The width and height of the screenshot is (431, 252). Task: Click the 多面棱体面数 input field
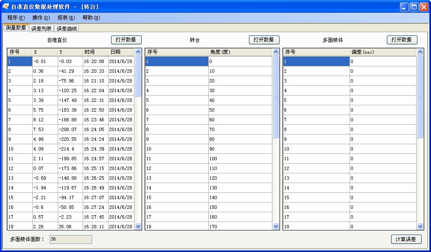(70, 239)
